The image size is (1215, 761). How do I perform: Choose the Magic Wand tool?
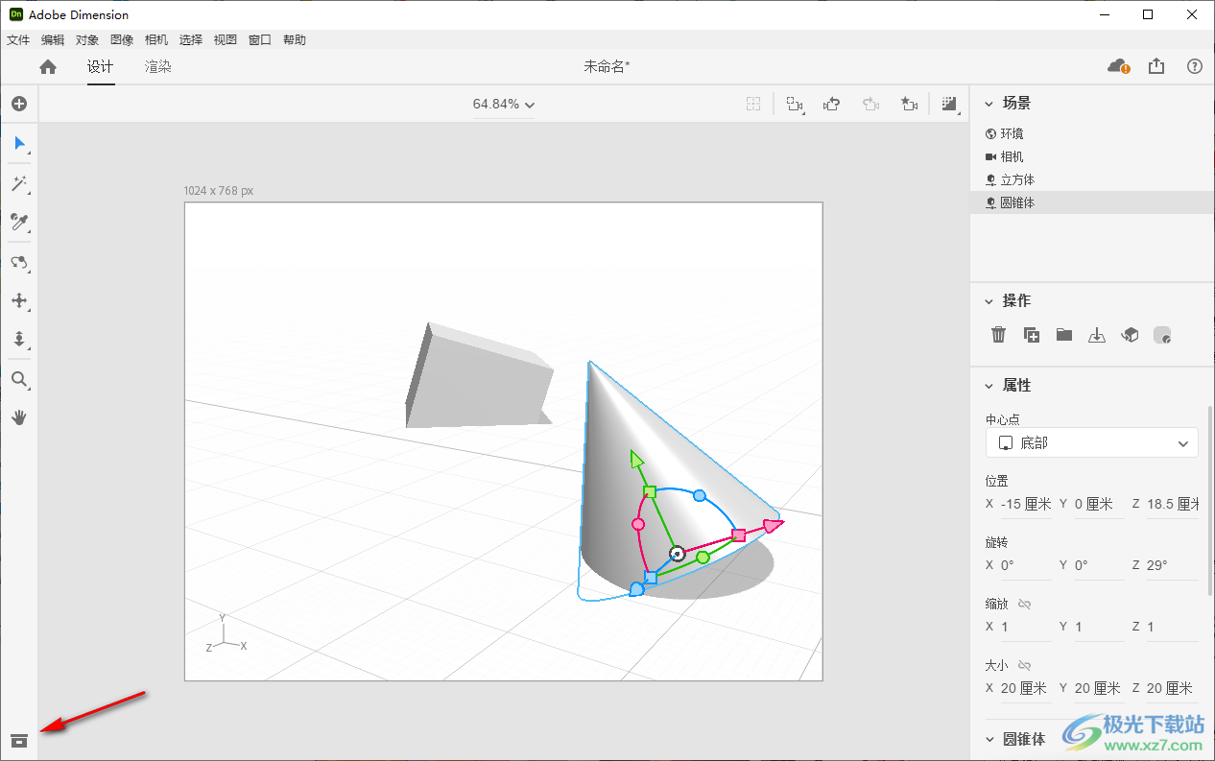tap(19, 183)
